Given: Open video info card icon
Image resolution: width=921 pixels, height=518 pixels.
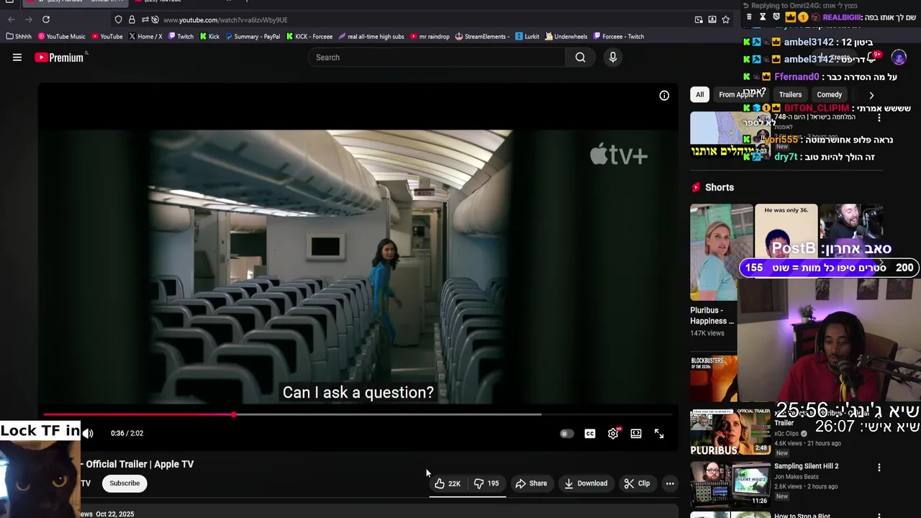Looking at the screenshot, I should 664,96.
